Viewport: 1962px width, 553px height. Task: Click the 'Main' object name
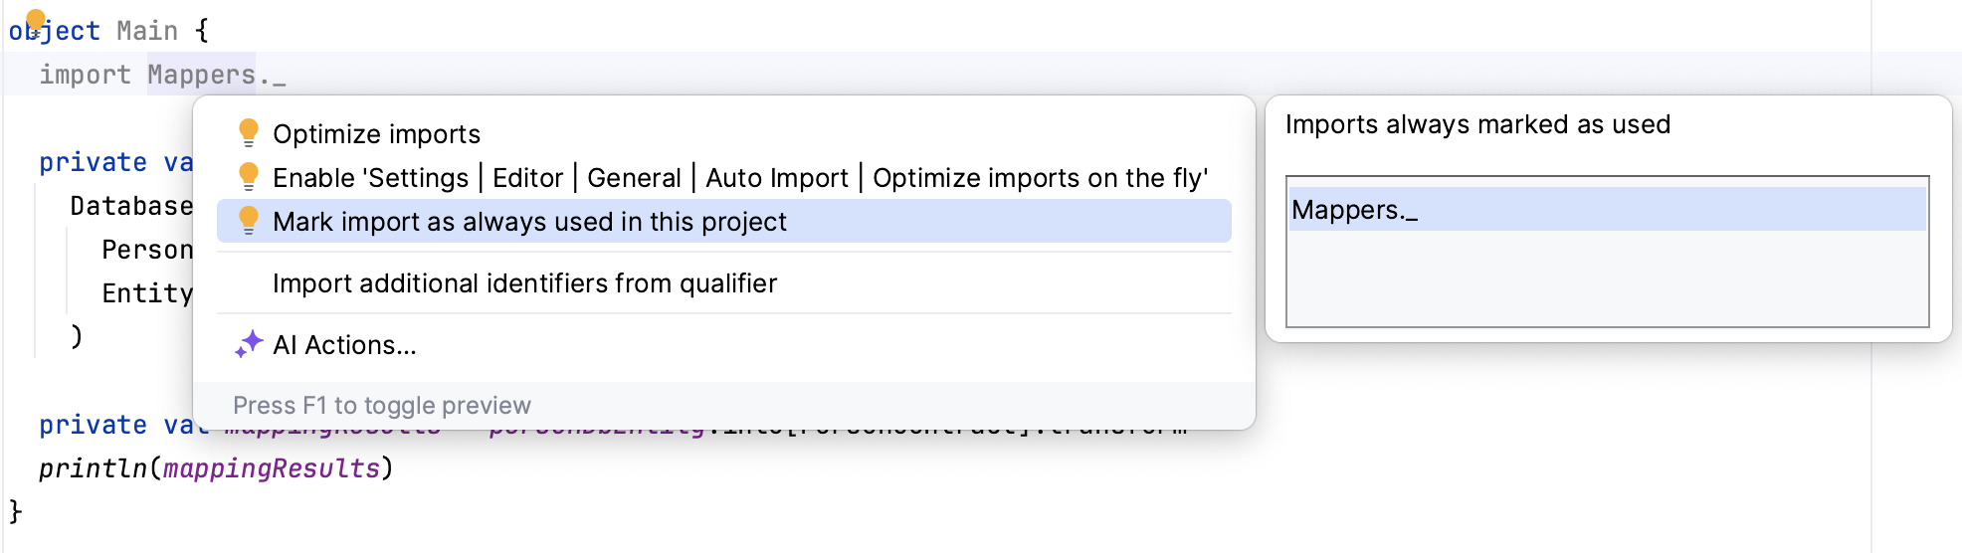[x=147, y=31]
